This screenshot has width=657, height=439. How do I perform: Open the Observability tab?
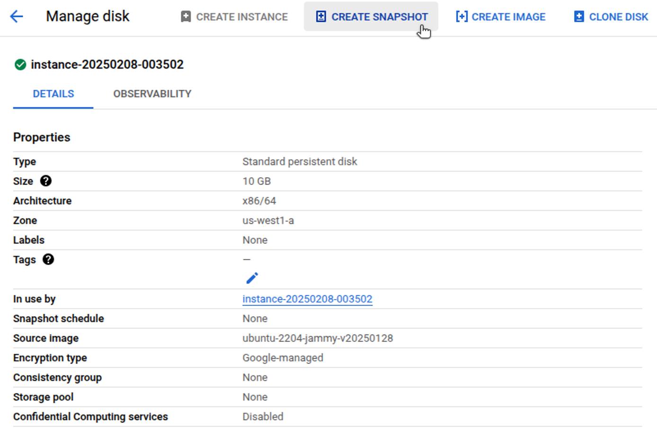coord(152,94)
